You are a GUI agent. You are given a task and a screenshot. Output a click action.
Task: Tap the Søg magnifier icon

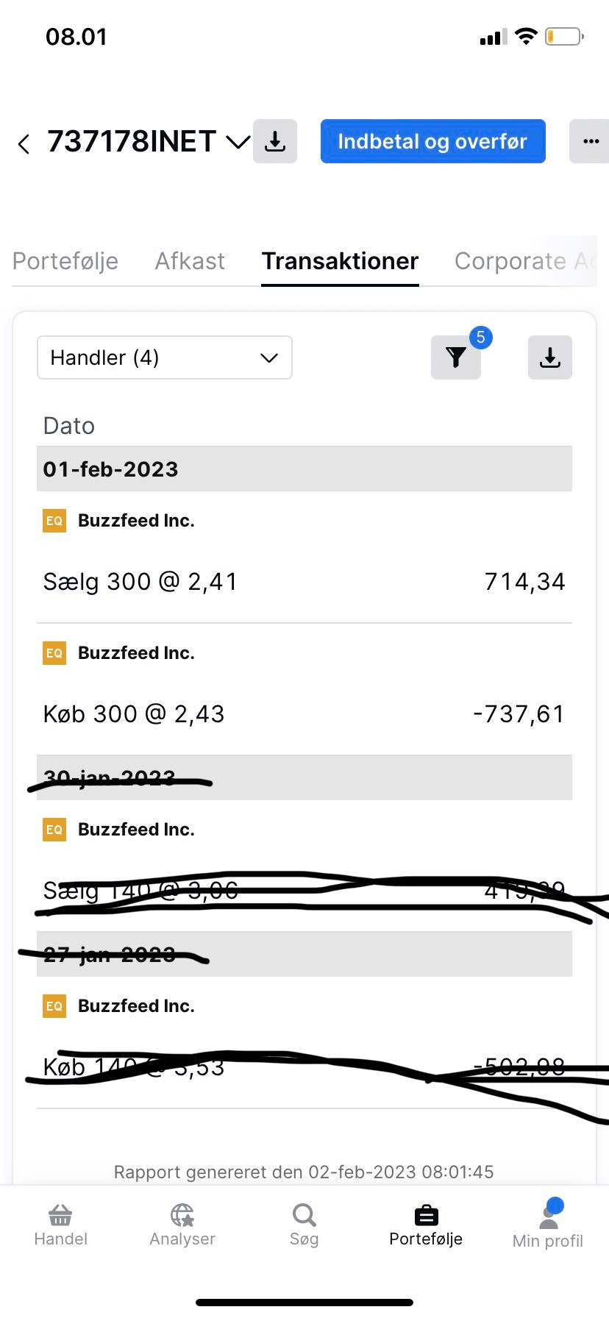click(304, 1216)
